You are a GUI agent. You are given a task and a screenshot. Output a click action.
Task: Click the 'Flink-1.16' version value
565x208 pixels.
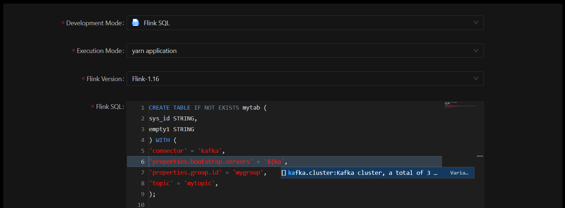(145, 79)
